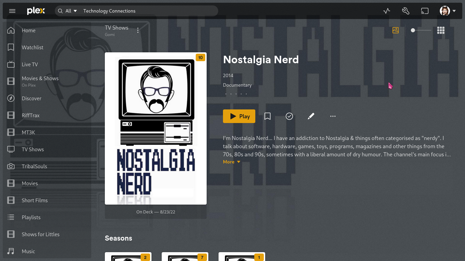Mark Nostalgia Nerd as watched
The image size is (465, 261).
pos(289,116)
